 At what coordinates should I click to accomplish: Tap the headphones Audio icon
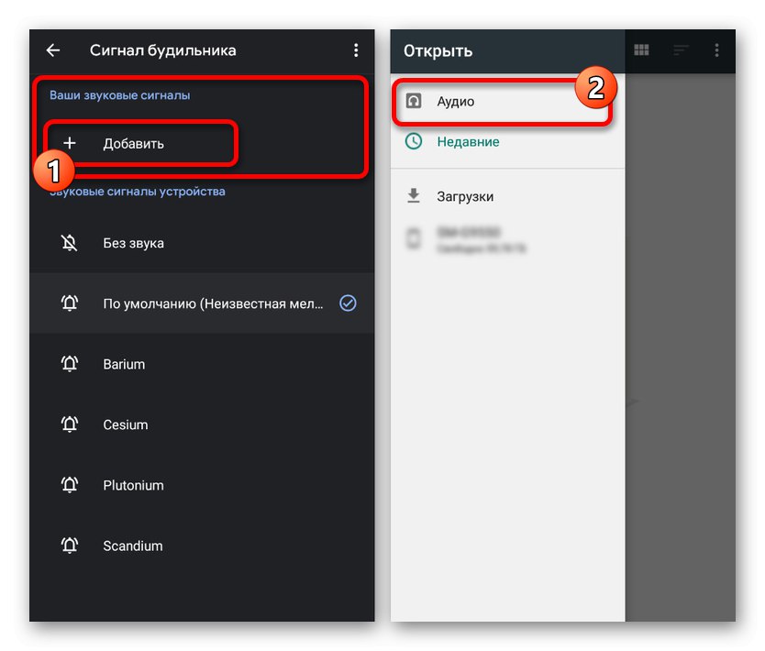[415, 101]
